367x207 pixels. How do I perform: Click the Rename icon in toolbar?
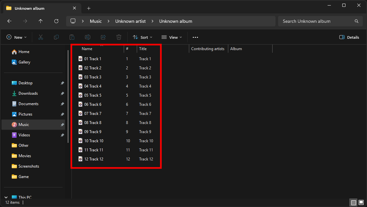pos(88,37)
